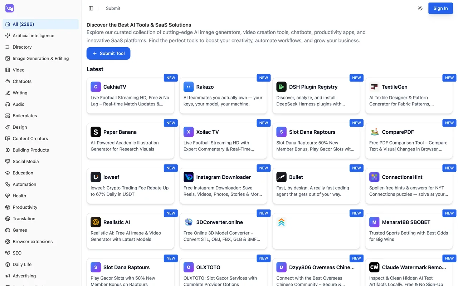
Task: Click the plus icon in Submit Tool
Action: point(95,53)
